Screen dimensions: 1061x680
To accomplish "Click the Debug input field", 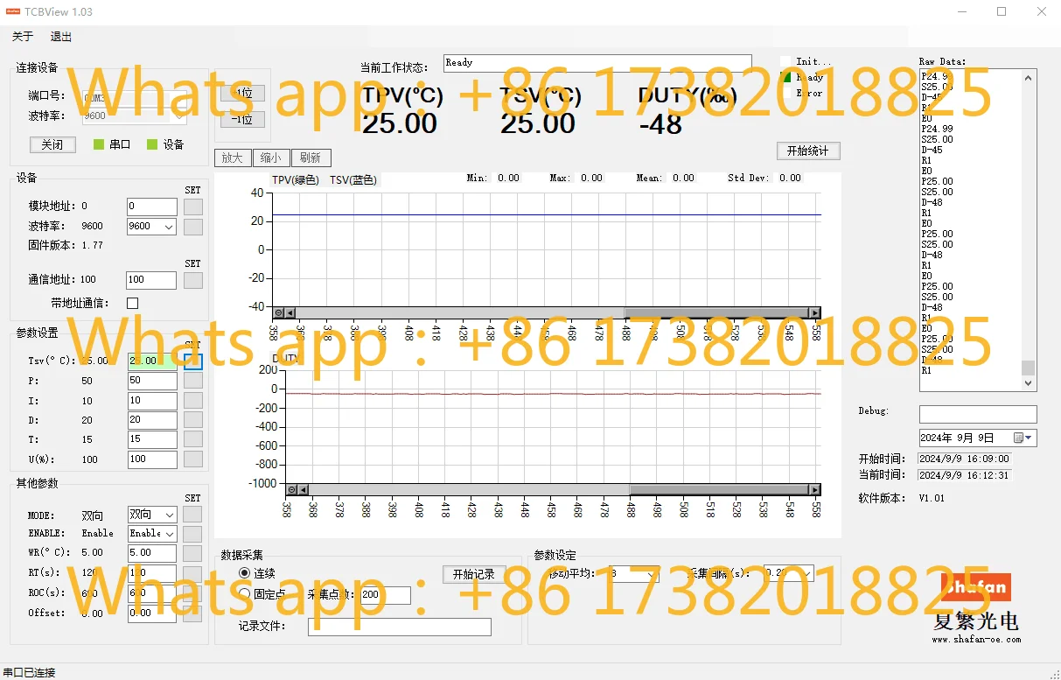I will (978, 414).
